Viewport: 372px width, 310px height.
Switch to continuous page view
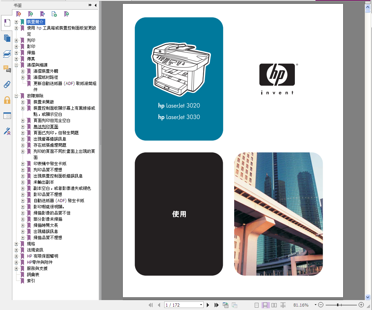(x=265, y=305)
